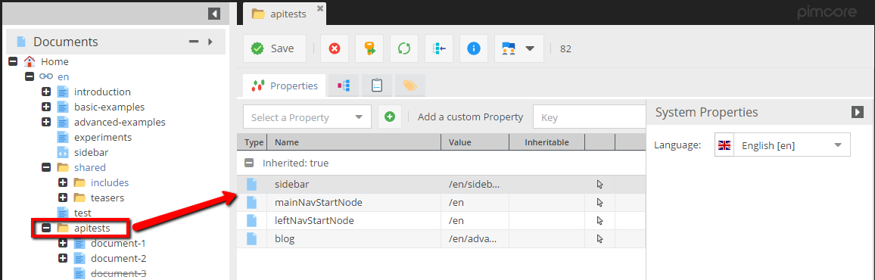Click the Save button
The image size is (875, 280).
tap(275, 48)
